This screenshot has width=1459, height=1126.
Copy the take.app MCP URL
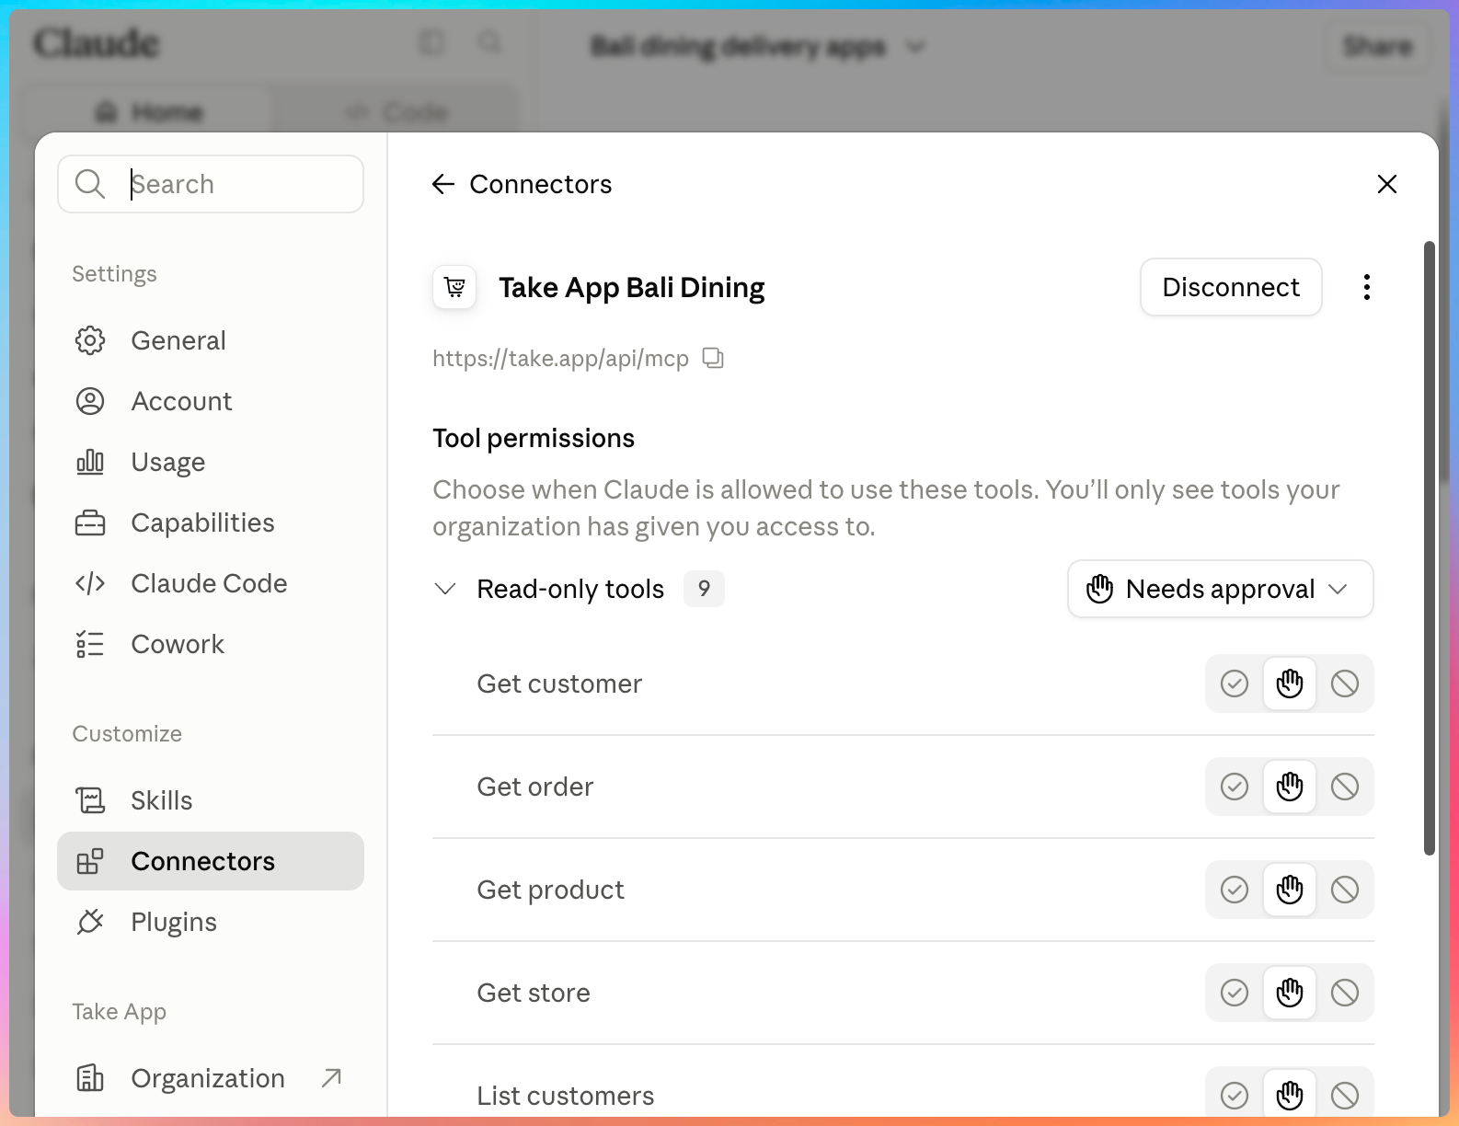click(x=713, y=358)
